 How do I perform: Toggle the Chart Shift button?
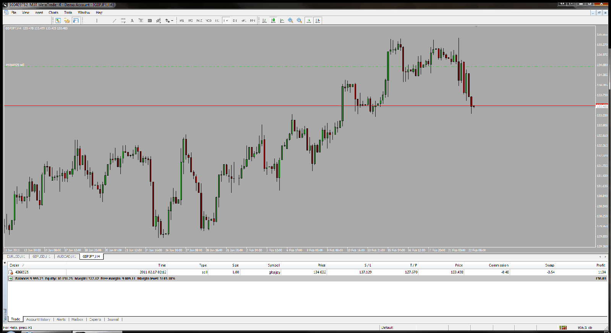coord(318,21)
